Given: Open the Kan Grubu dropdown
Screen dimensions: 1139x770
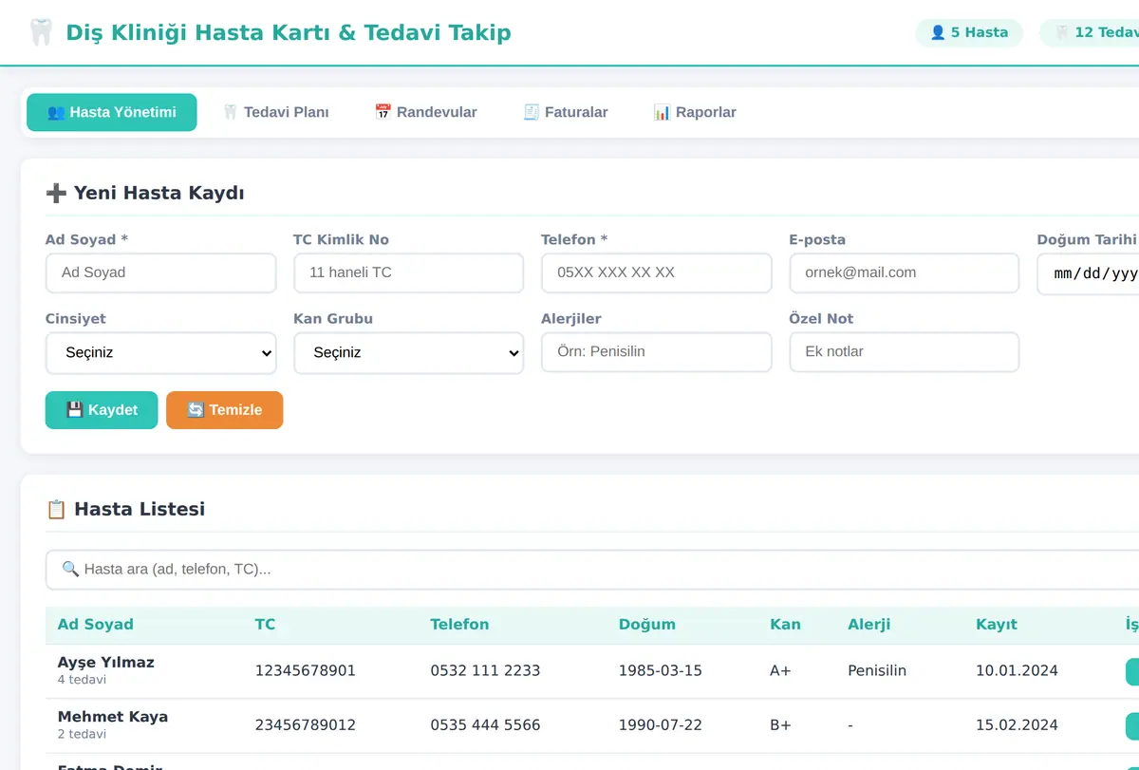Looking at the screenshot, I should coord(409,352).
